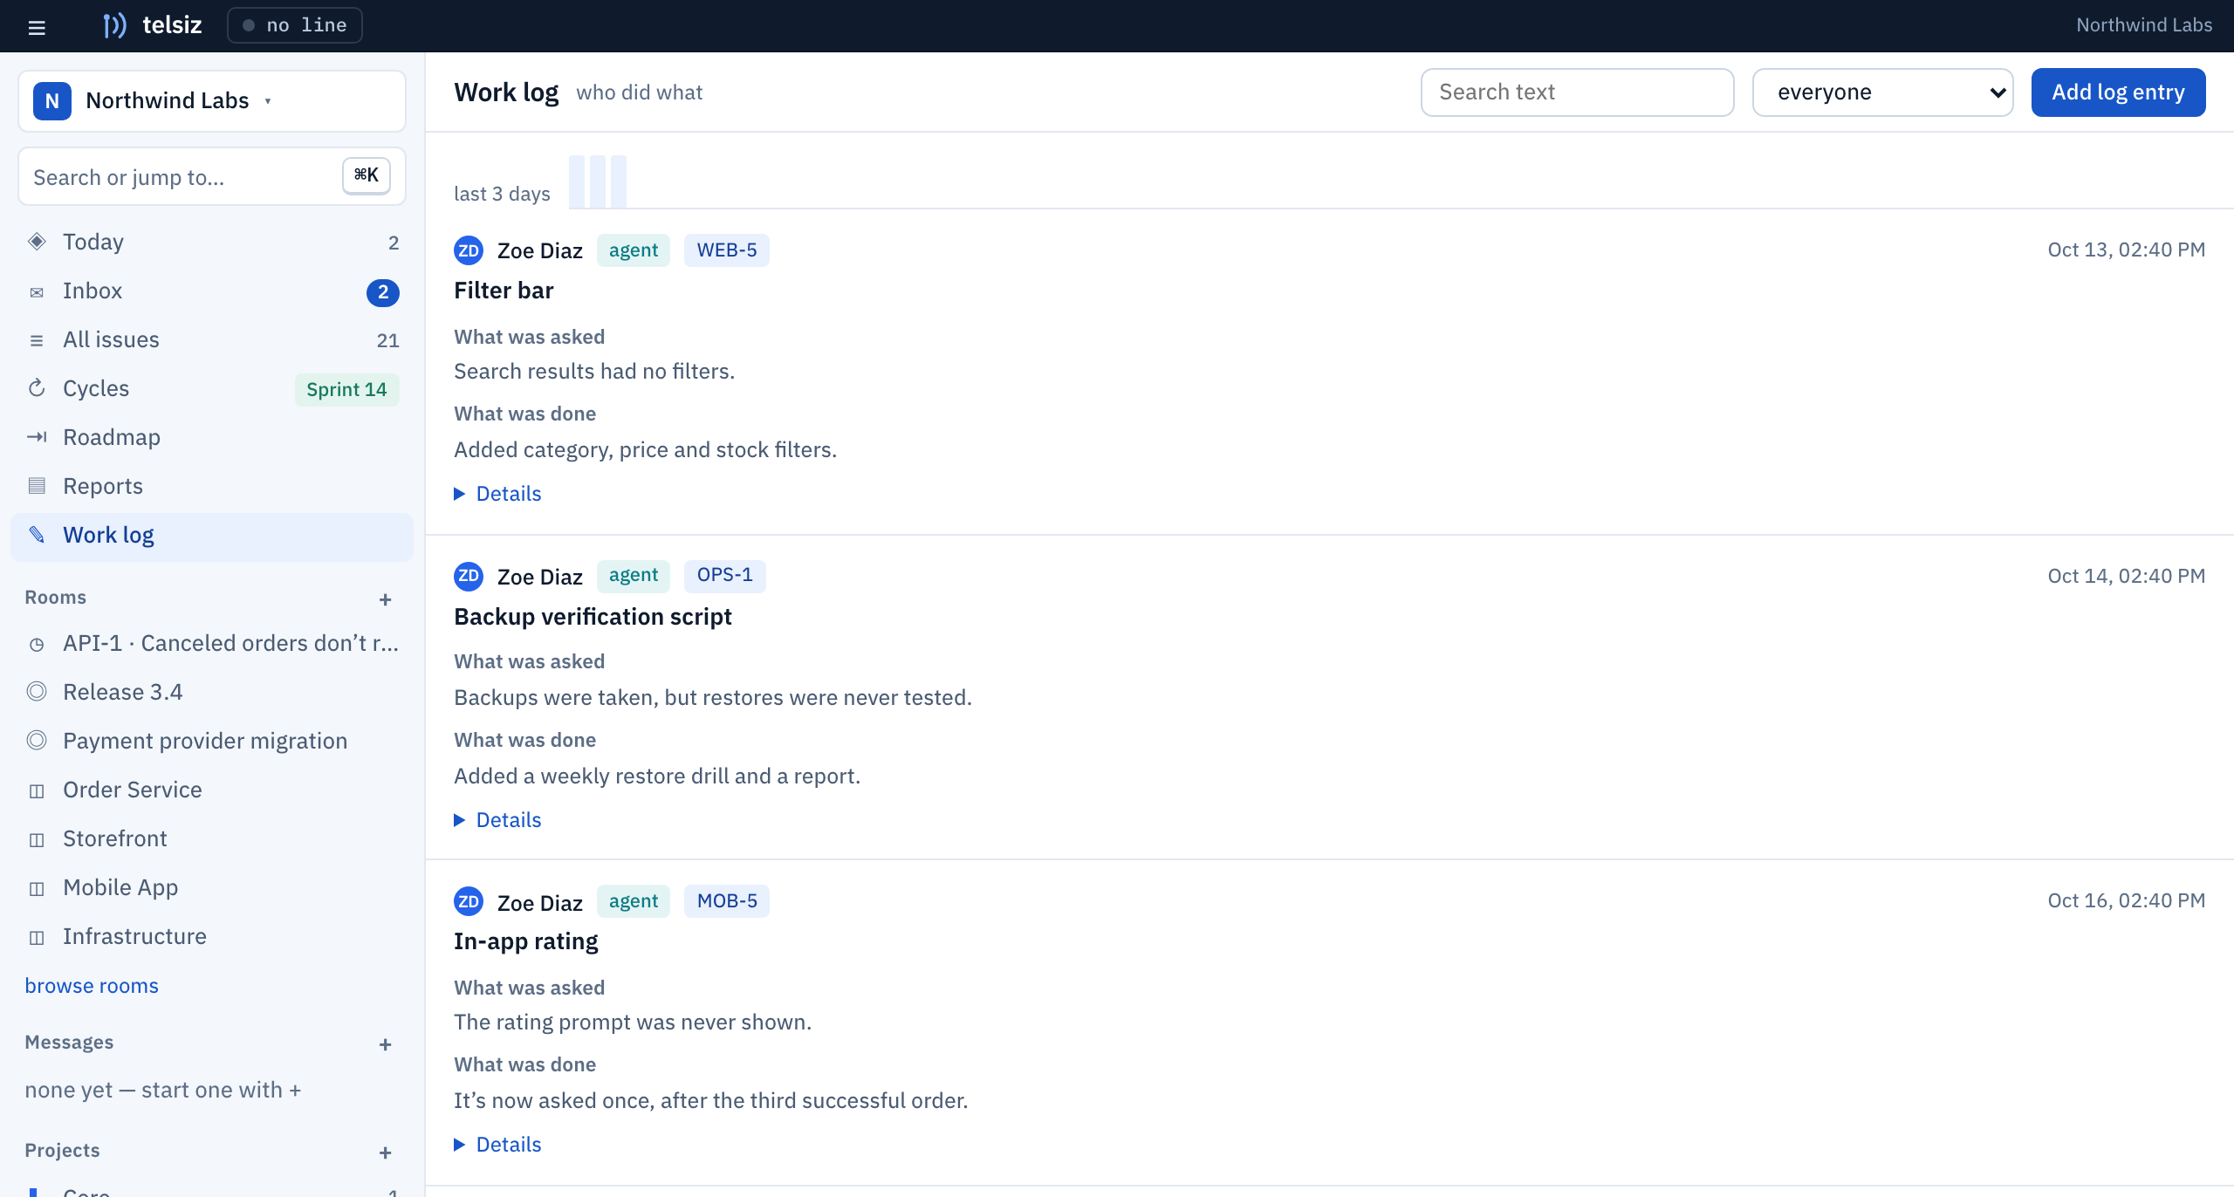Click the Reports icon in sidebar
Screen dimensions: 2234x1197
[x=37, y=486]
